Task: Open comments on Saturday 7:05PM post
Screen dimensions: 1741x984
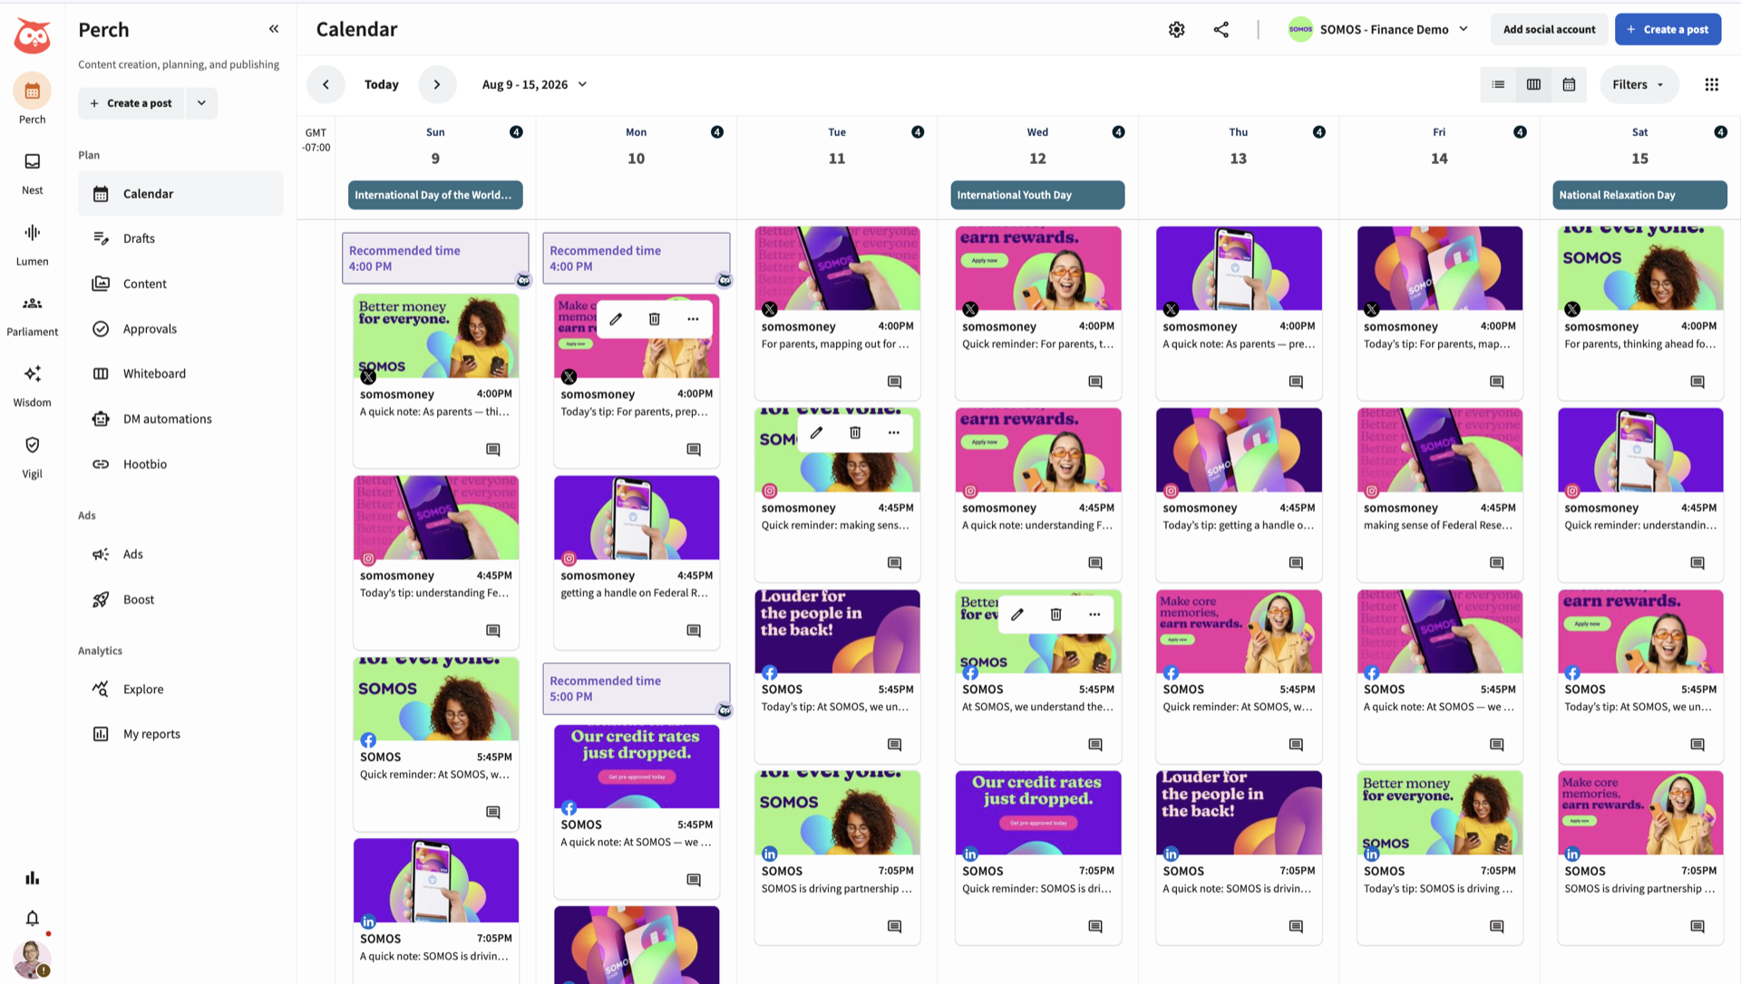Action: coord(1697,926)
